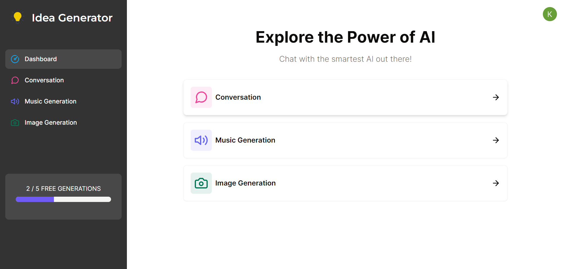Click the Image Generation card camera icon
Viewport: 564px width, 269px height.
point(201,183)
